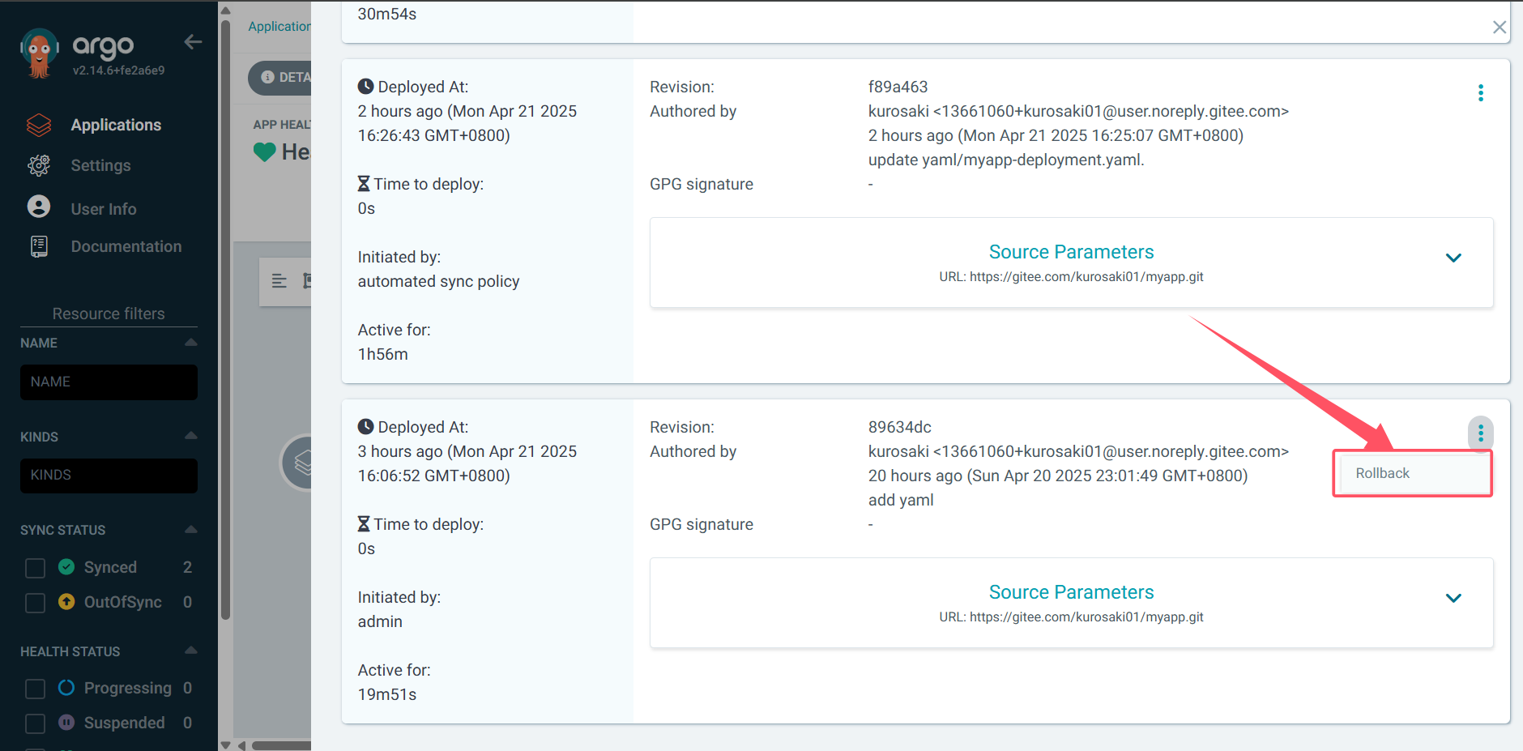Open Applications from the stack icon
The image size is (1523, 751).
[39, 125]
